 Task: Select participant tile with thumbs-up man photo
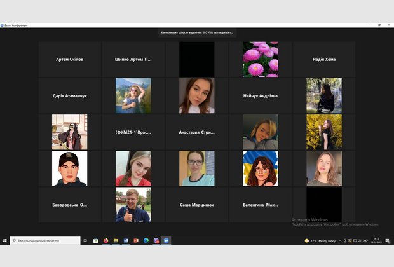click(133, 205)
